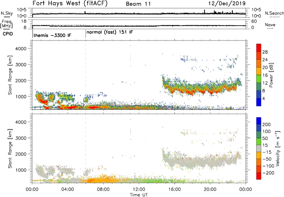Click the '12:00' time axis tick label

(139, 190)
